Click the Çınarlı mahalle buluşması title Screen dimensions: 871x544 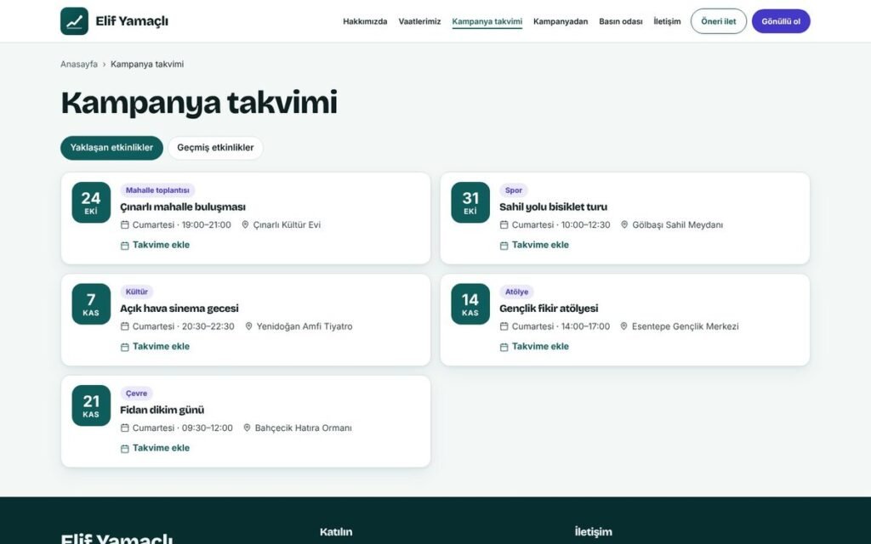point(183,207)
